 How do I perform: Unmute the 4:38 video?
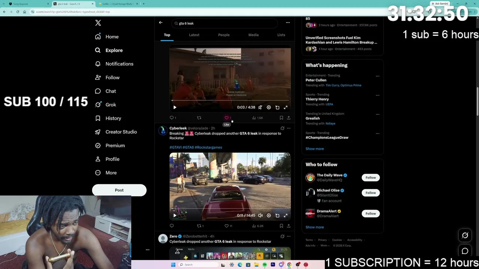pyautogui.click(x=260, y=107)
